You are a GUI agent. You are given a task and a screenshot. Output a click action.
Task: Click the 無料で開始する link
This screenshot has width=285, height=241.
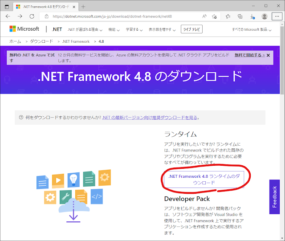click(249, 55)
